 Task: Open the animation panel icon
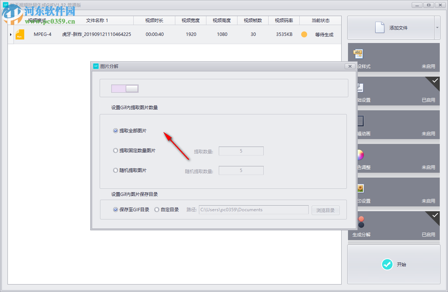click(x=361, y=121)
